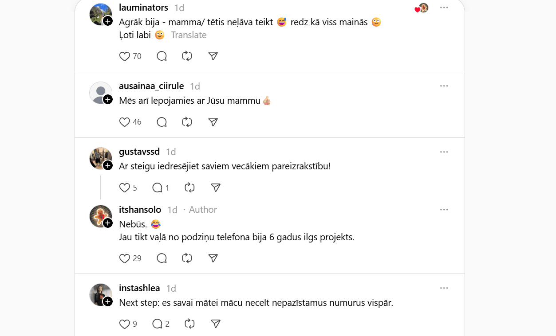Open more options for gustavssd's comment

444,152
